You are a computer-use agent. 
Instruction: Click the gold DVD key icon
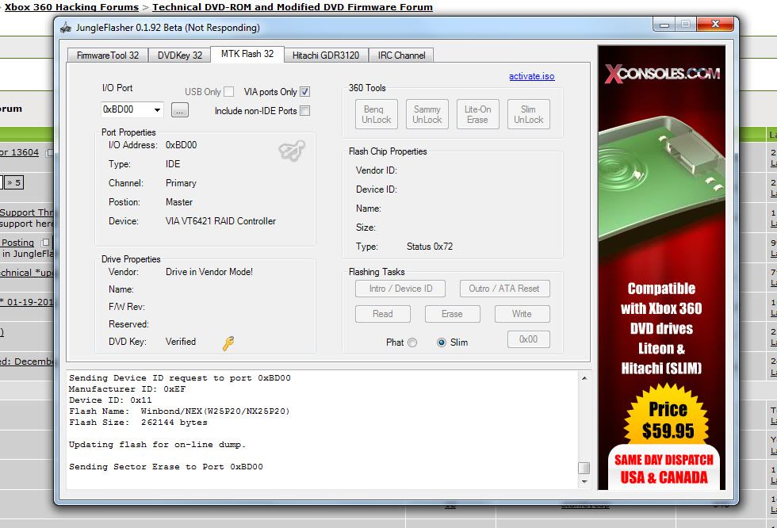click(228, 342)
